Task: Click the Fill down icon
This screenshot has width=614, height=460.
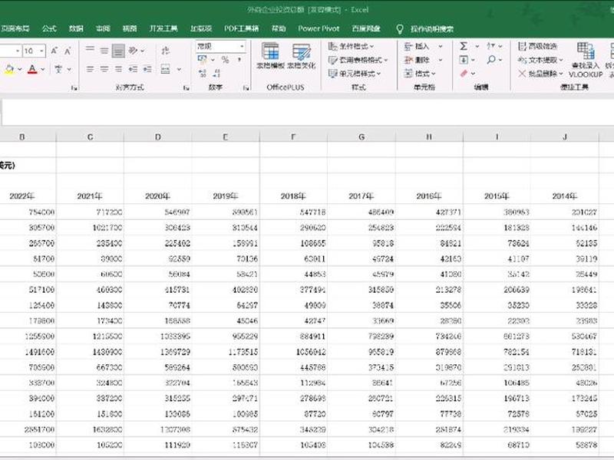Action: pyautogui.click(x=464, y=60)
